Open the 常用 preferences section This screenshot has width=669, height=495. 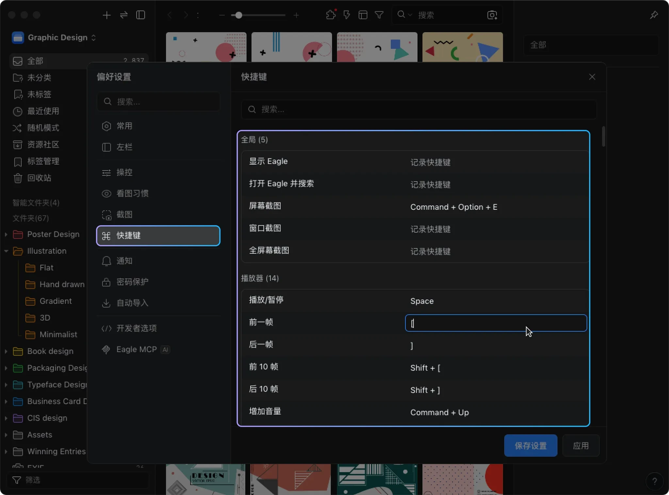158,126
